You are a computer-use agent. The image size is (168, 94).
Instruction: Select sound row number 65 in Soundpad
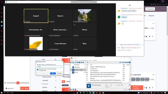click(x=108, y=67)
